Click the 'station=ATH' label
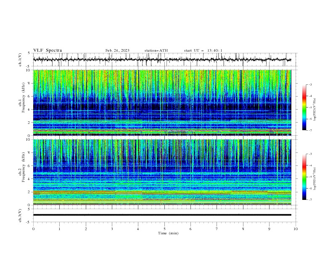Image resolution: width=333 pixels, height=257 pixels. [x=156, y=50]
